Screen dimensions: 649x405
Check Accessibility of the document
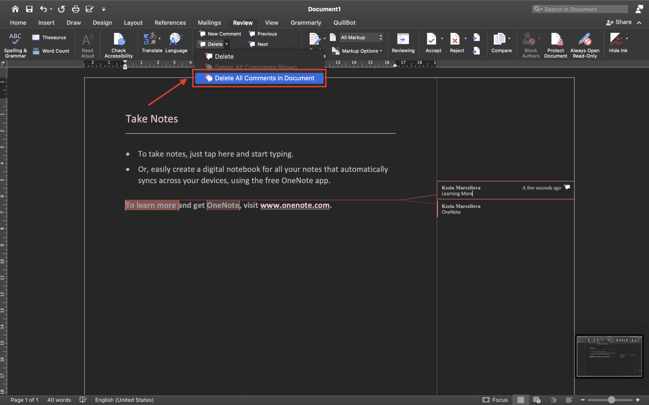119,44
